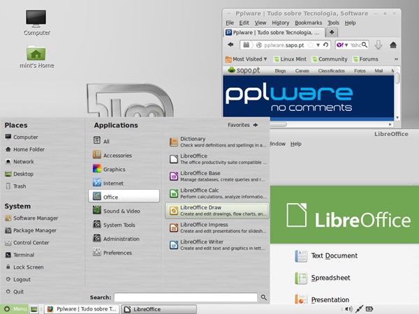The image size is (419, 314).
Task: Click the show desktop panel icon
Action: tap(34, 309)
